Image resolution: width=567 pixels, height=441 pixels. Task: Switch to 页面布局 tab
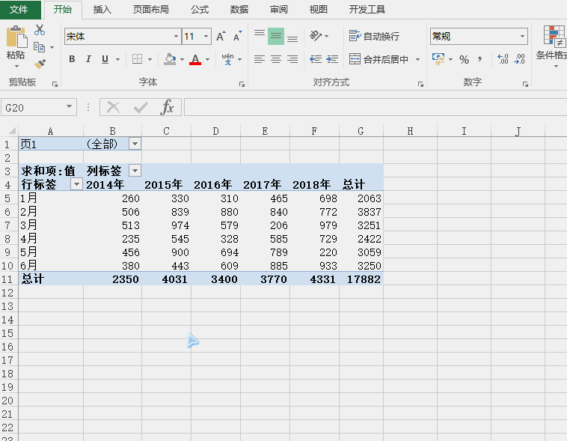click(151, 10)
